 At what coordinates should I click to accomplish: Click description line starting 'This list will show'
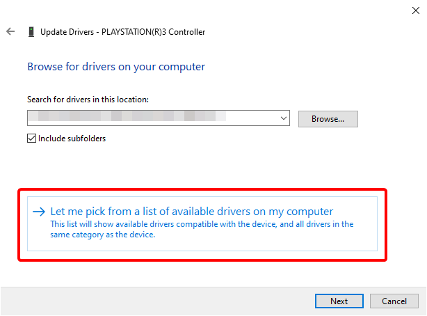(x=202, y=224)
